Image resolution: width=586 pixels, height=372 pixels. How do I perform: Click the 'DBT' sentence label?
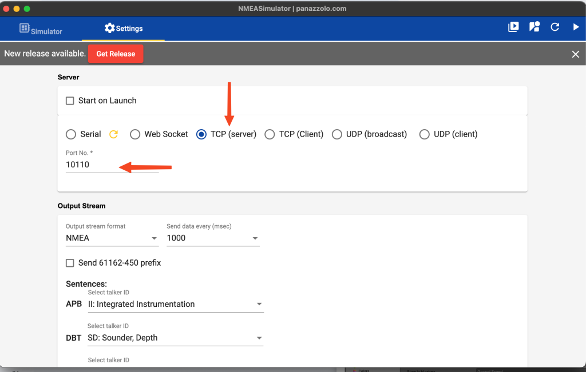(74, 338)
